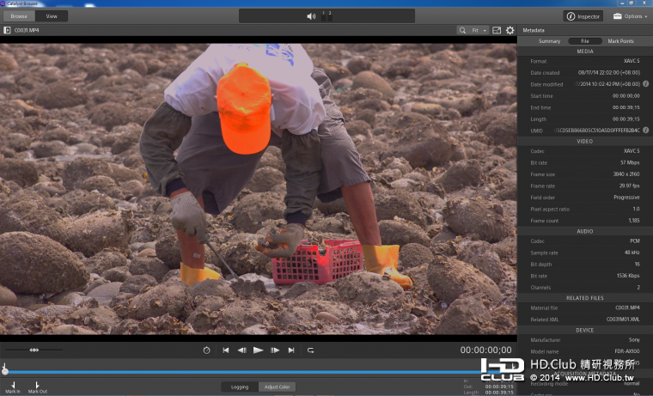The height and width of the screenshot is (396, 653).
Task: Click the magnifier zoom icon
Action: (462, 30)
